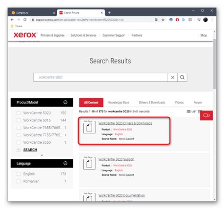The width and height of the screenshot is (224, 209).
Task: Select the All Content tab
Action: point(91,103)
